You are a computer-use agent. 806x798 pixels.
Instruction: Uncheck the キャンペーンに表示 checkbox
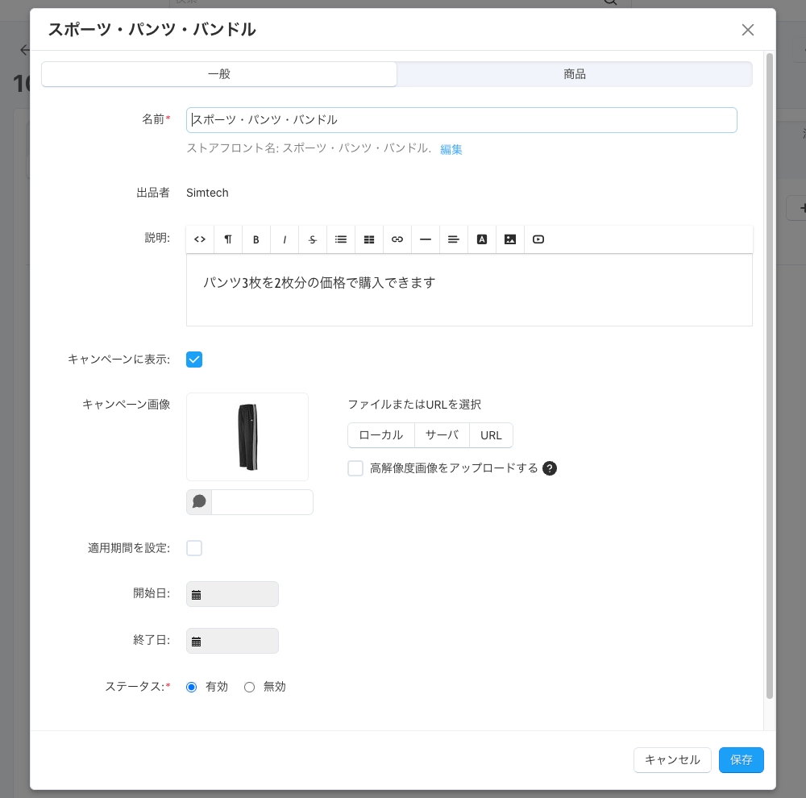pos(194,360)
